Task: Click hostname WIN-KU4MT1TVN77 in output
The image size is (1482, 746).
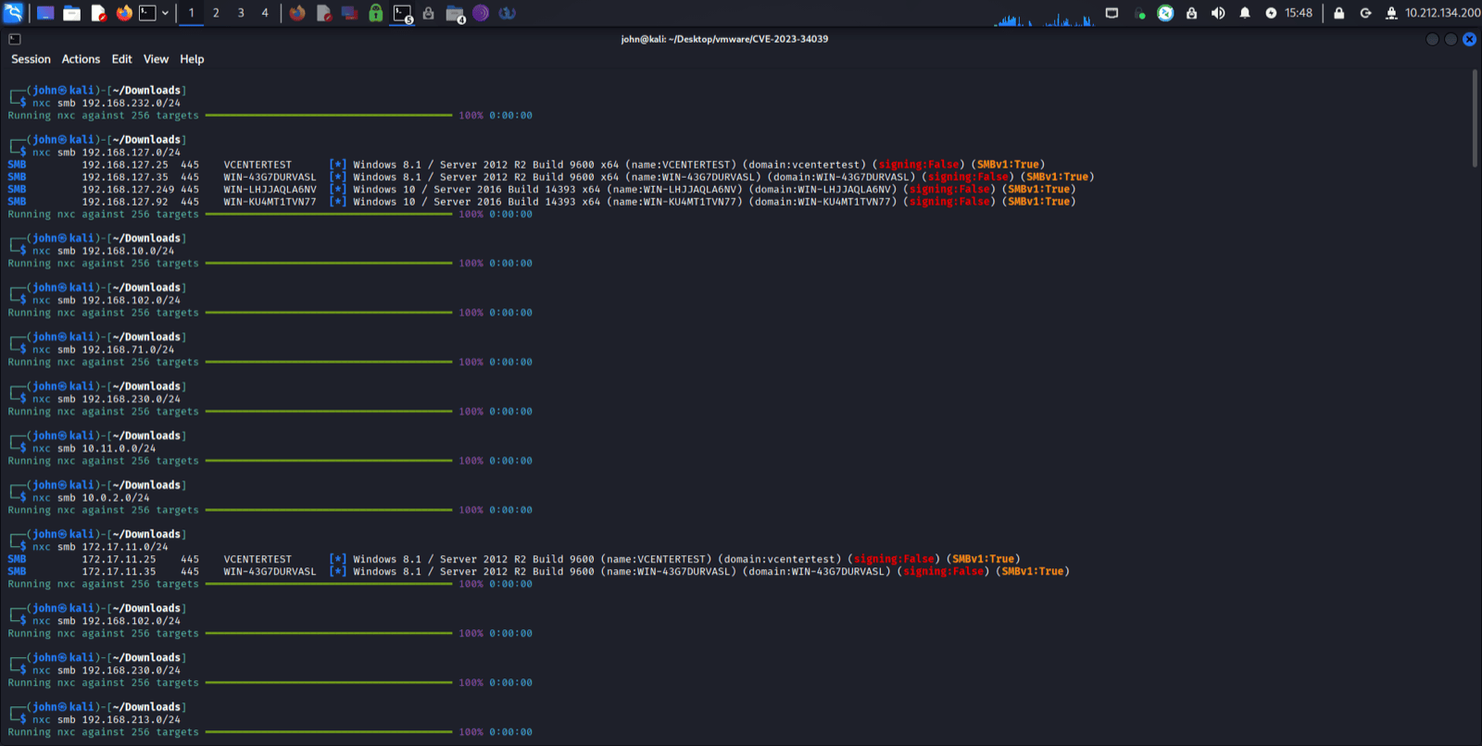Action: 270,202
